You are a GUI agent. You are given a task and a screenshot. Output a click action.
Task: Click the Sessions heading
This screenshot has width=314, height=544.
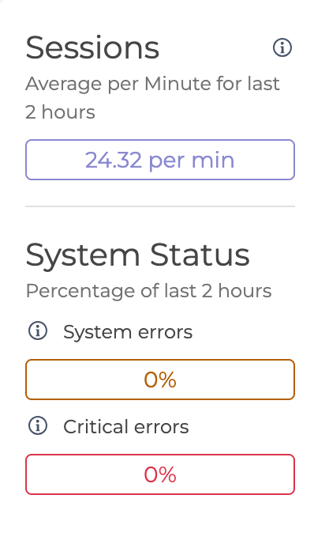tap(92, 48)
